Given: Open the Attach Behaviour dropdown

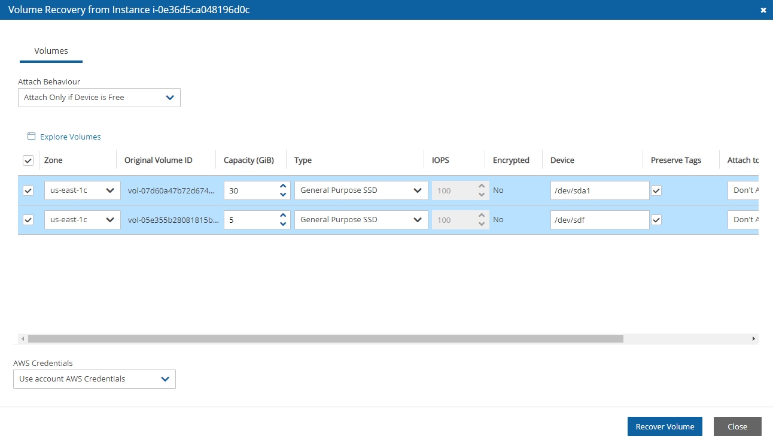Looking at the screenshot, I should click(x=99, y=98).
